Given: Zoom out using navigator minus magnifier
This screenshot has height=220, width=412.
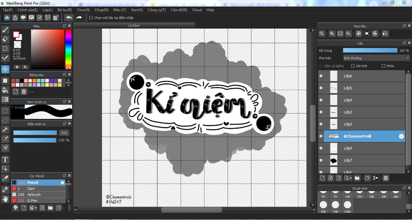Looking at the screenshot, I should (348, 33).
